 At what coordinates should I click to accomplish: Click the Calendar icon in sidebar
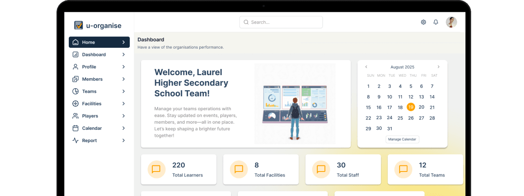75,128
